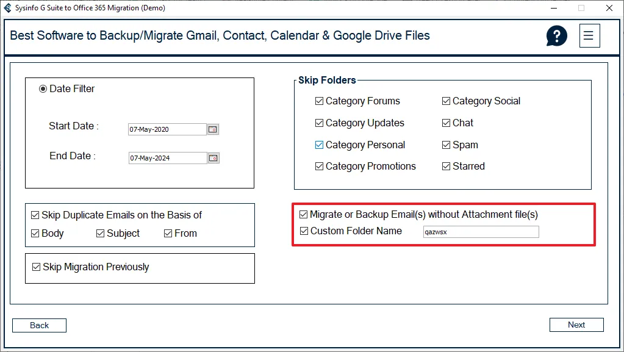Click the Sysinfo app logo in title bar
Image resolution: width=624 pixels, height=352 pixels.
pyautogui.click(x=7, y=7)
